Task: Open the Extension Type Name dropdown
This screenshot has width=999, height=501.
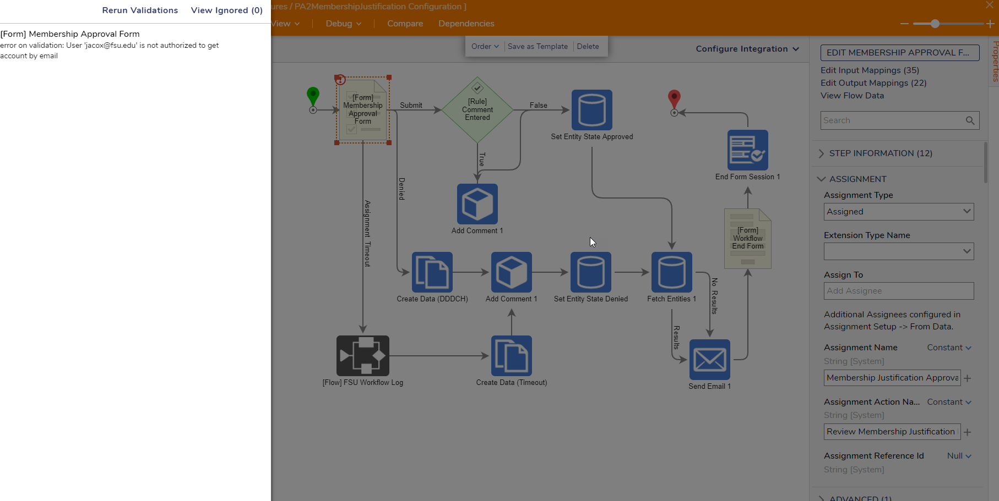Action: click(x=899, y=251)
